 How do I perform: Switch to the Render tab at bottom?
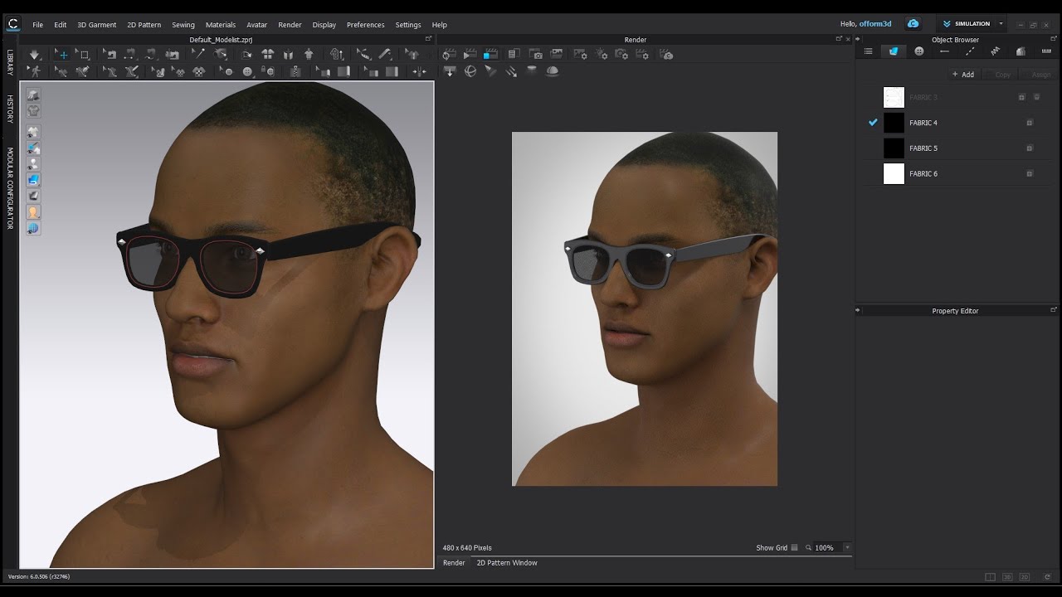[454, 563]
